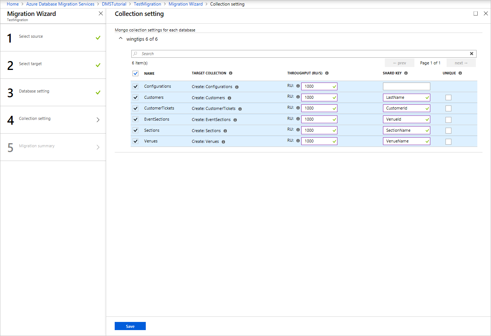The height and width of the screenshot is (336, 491).
Task: Collapse the wingtips database section
Action: click(x=121, y=38)
